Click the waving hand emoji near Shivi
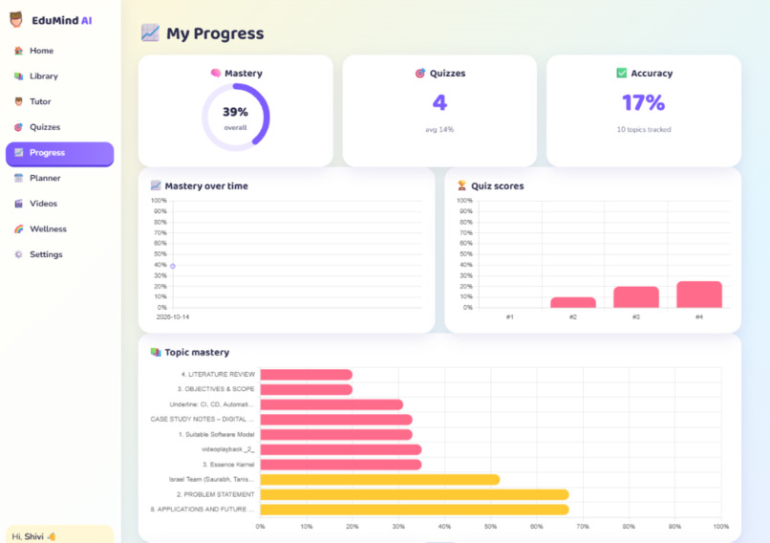Screen dimensions: 770x543 52,536
